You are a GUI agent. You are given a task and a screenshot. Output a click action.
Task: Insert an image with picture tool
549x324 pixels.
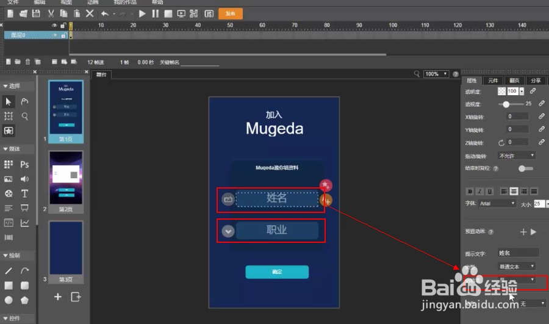pyautogui.click(x=9, y=179)
